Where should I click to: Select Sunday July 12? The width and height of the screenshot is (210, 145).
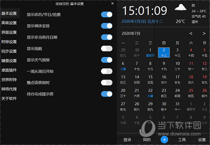click(x=205, y=66)
